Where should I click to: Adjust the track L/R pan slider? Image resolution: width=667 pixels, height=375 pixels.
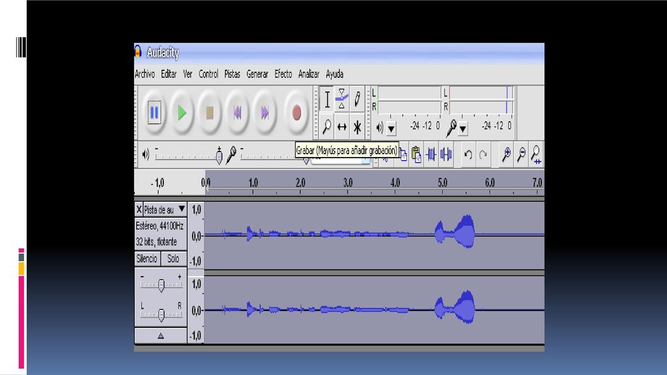coord(162,314)
